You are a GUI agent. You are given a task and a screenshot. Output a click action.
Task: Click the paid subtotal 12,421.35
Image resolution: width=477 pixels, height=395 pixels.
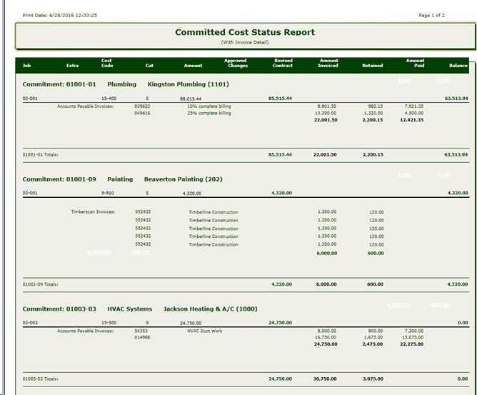pos(411,120)
